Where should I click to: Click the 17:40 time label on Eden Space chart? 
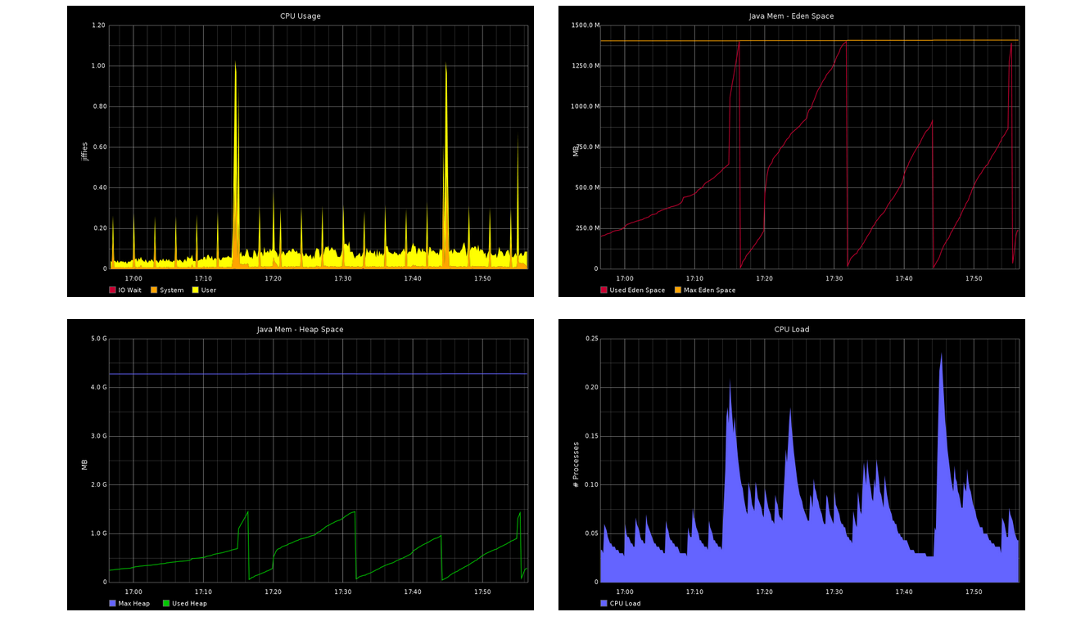[904, 279]
